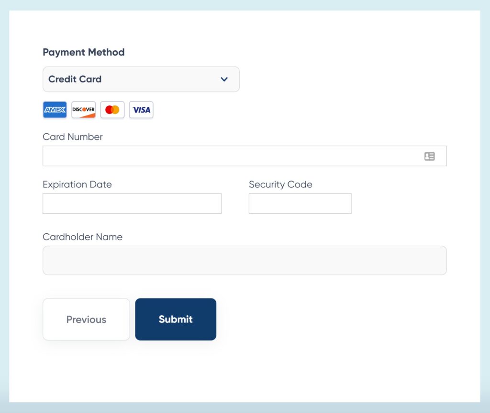
Task: Click the overlapping circles of the Mastercard badge
Action: pos(112,110)
